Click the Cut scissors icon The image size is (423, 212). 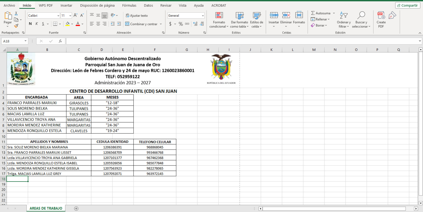tap(16, 13)
